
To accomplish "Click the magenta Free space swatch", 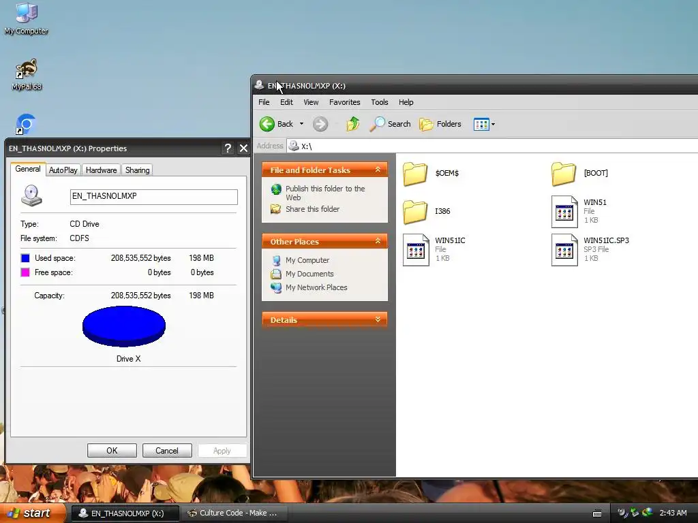I will point(25,272).
